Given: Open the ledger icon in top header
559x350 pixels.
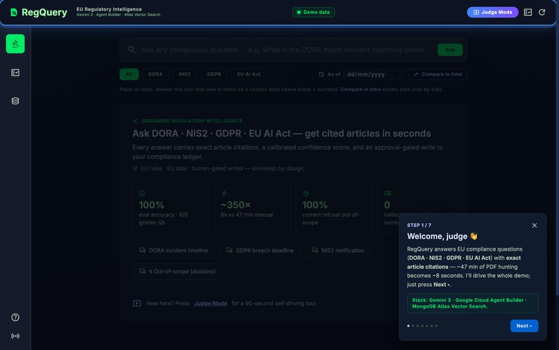Looking at the screenshot, I should click(528, 12).
